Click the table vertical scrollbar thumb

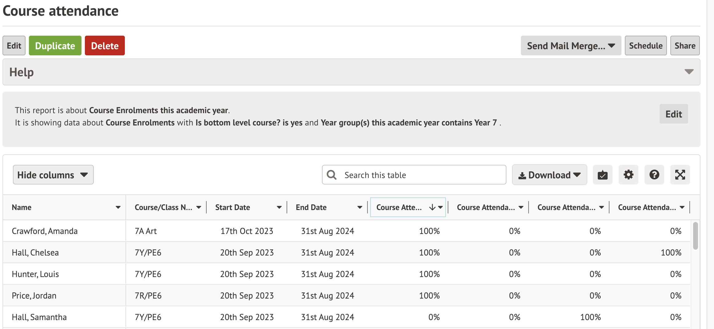tap(695, 236)
